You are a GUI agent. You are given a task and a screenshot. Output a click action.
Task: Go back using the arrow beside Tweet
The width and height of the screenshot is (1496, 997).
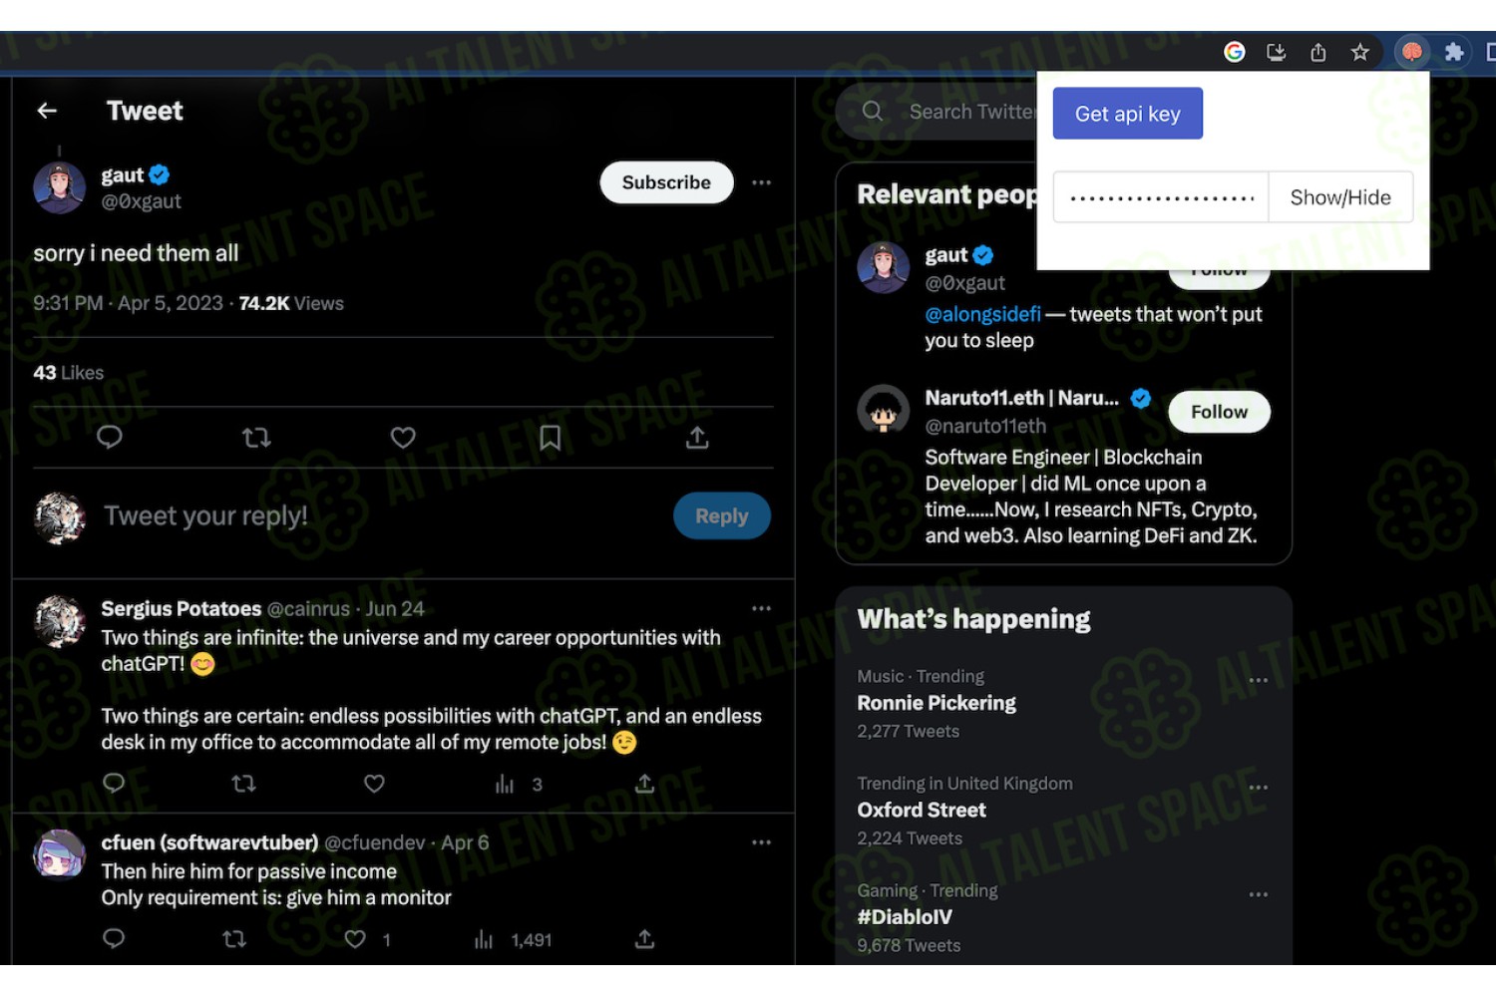(47, 111)
